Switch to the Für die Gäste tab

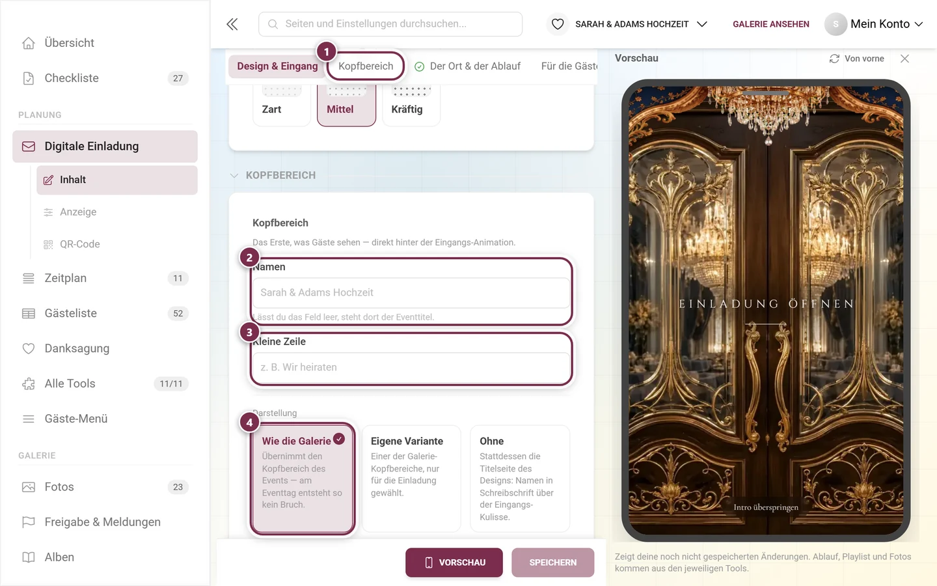(x=569, y=66)
